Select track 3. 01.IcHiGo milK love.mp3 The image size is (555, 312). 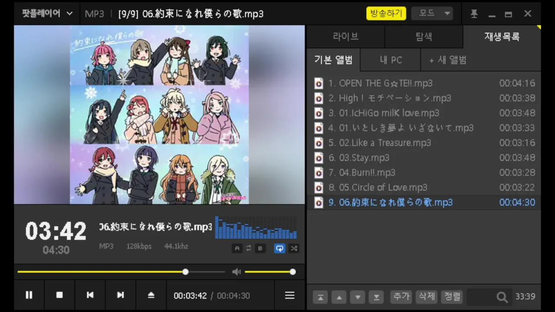click(424, 113)
